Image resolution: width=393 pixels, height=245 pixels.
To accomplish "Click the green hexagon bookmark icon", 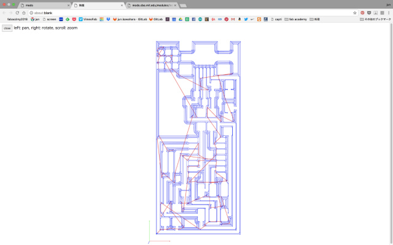I will pos(68,19).
